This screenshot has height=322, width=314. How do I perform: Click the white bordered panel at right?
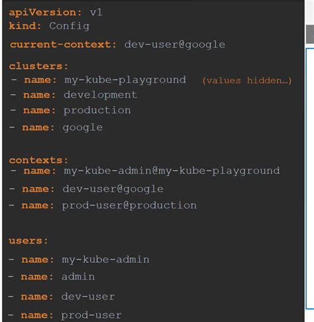click(310, 179)
